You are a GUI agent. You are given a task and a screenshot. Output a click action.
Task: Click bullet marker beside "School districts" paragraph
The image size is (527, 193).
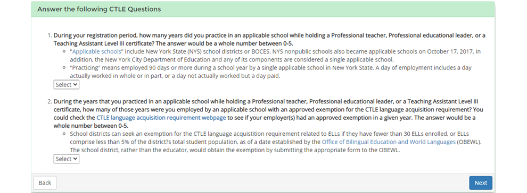(x=64, y=135)
